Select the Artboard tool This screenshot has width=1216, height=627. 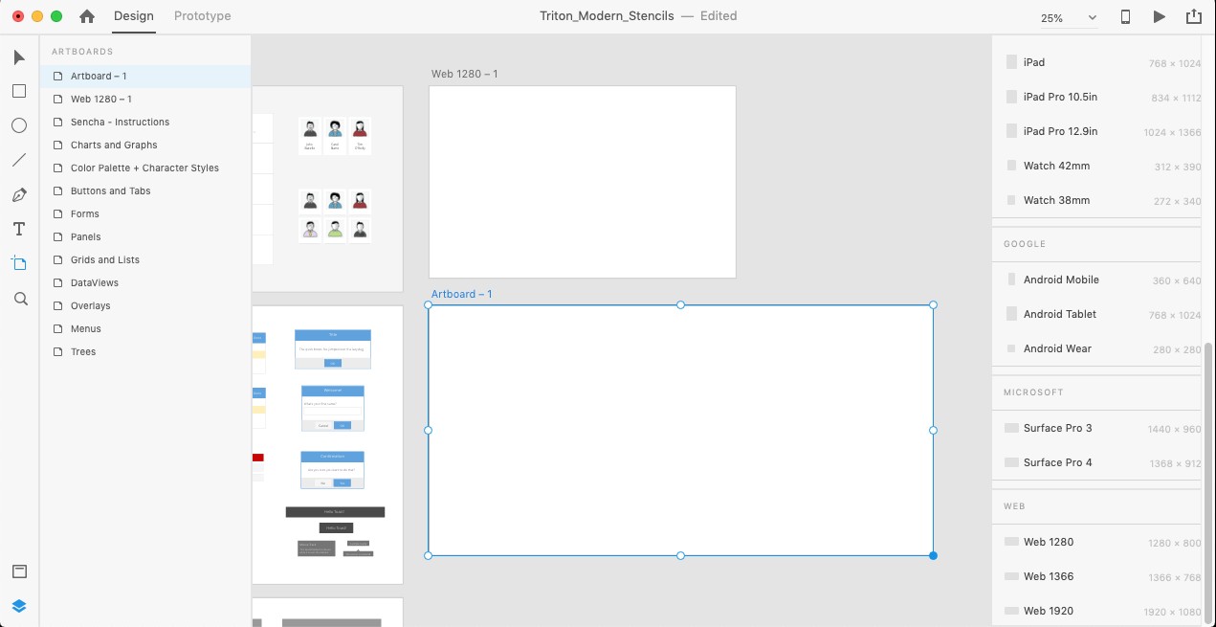pyautogui.click(x=19, y=263)
